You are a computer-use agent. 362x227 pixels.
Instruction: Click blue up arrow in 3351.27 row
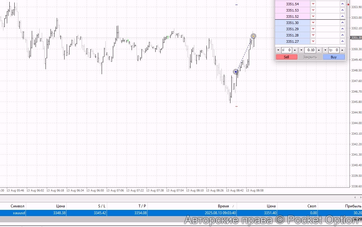click(342, 41)
